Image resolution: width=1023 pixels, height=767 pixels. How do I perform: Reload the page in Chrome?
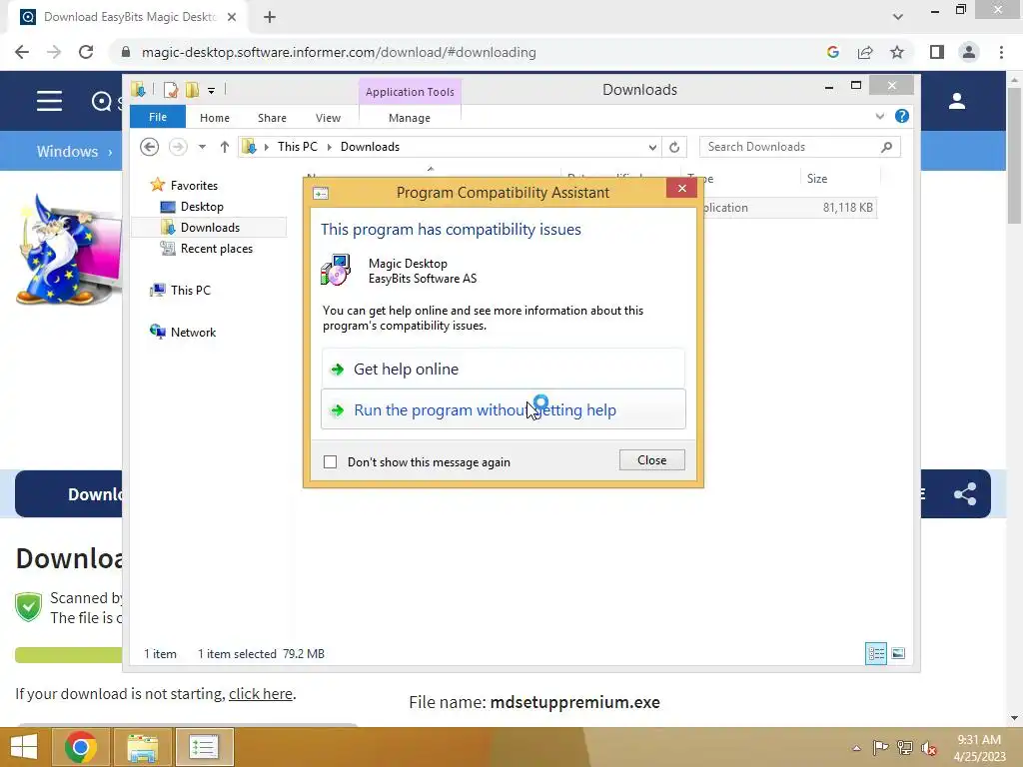coord(86,52)
